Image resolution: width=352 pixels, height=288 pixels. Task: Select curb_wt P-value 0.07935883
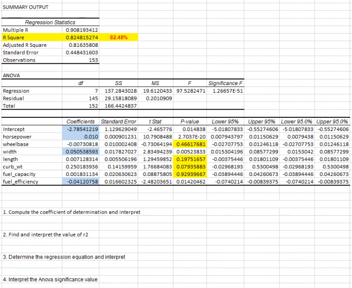tap(191, 166)
